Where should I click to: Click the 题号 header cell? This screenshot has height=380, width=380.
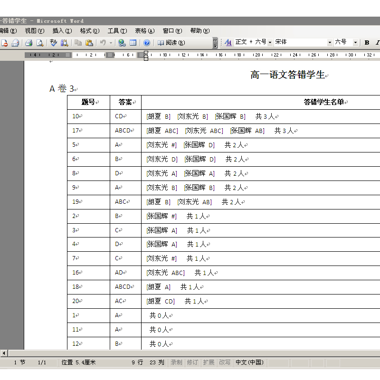(x=88, y=102)
